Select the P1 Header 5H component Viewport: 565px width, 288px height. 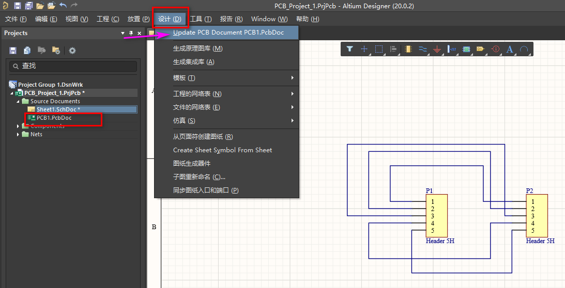[x=437, y=216]
